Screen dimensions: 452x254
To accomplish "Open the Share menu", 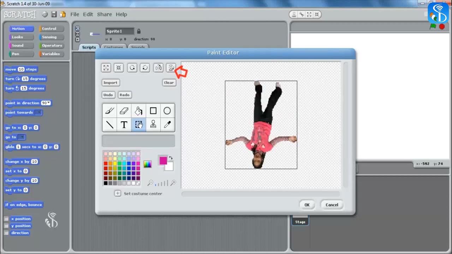I will pyautogui.click(x=104, y=14).
